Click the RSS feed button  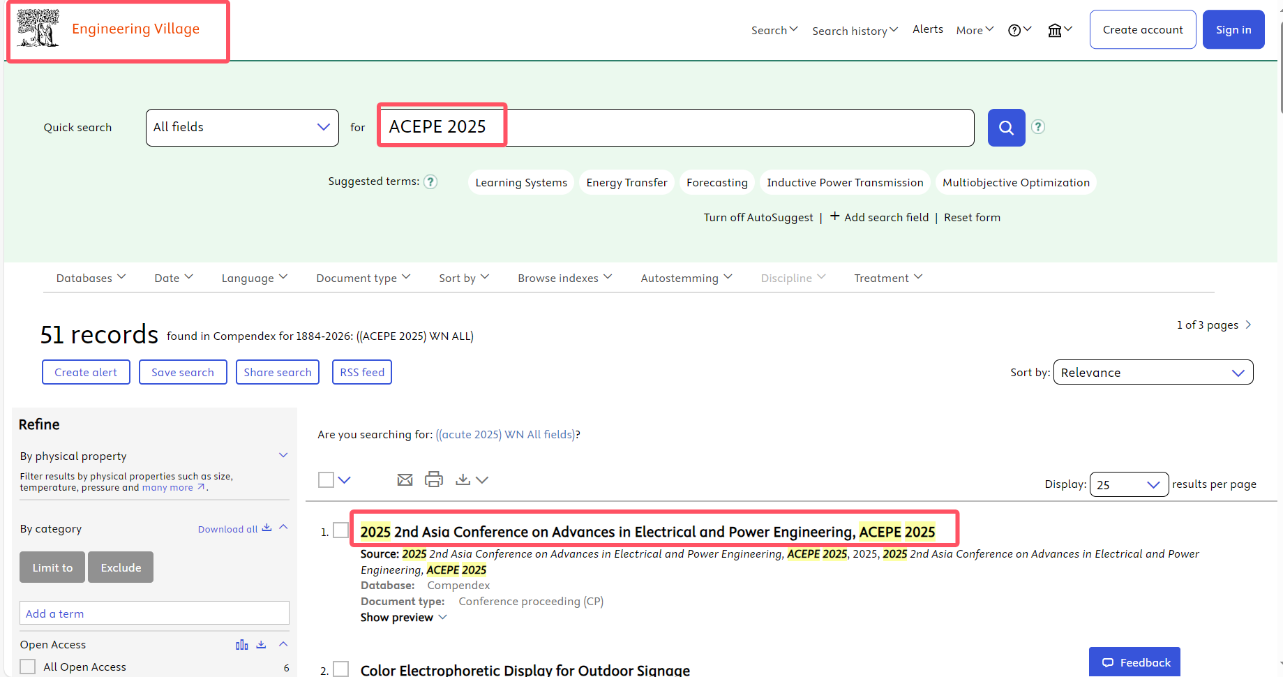tap(362, 372)
